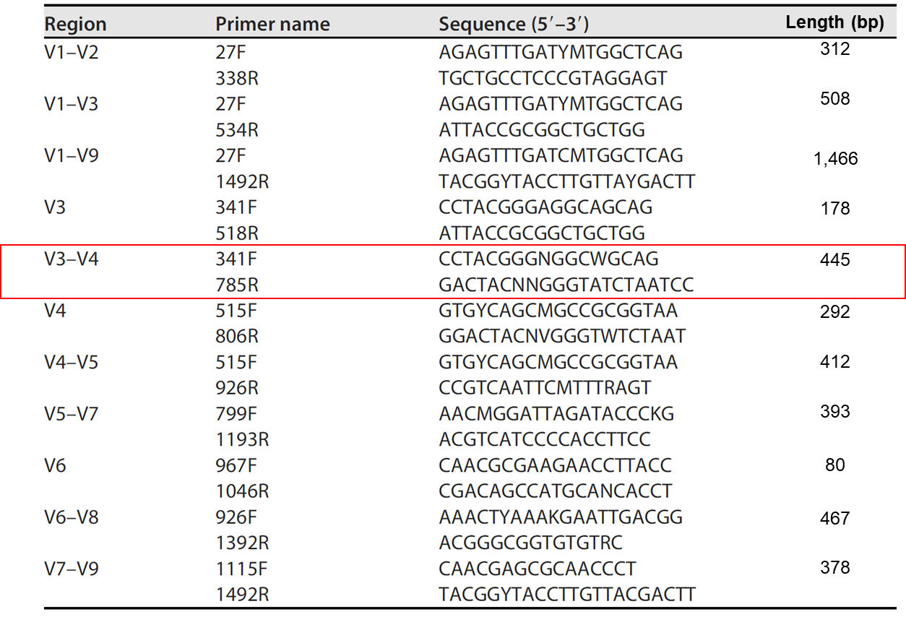906x625 pixels.
Task: Select sequence GACTACNNGGGTATCTAATCC
Action: point(566,285)
